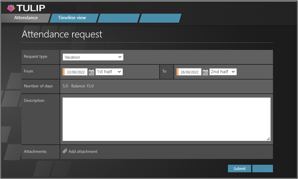This screenshot has width=298, height=179.
Task: Switch to the Timeline view tab
Action: click(72, 18)
